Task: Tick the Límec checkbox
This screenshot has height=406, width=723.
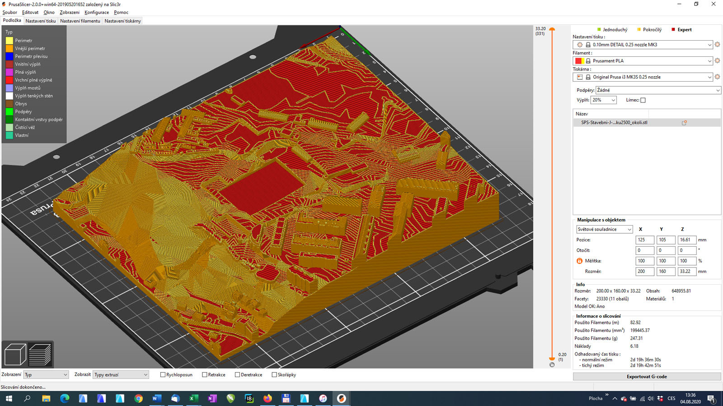Action: point(643,100)
